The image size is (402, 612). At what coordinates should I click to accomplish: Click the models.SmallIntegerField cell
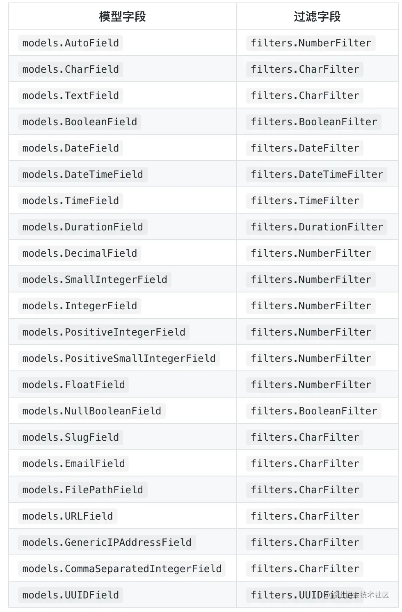(x=95, y=279)
